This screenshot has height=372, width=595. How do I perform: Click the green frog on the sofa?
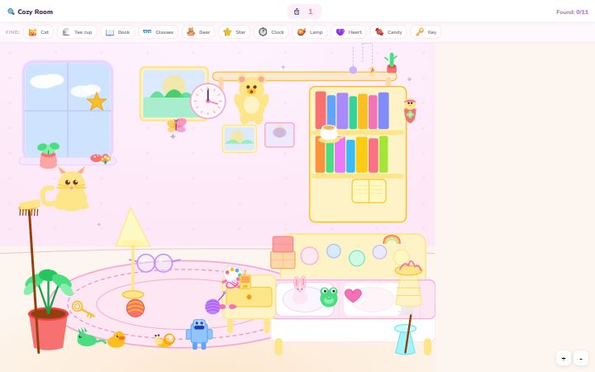pyautogui.click(x=329, y=297)
